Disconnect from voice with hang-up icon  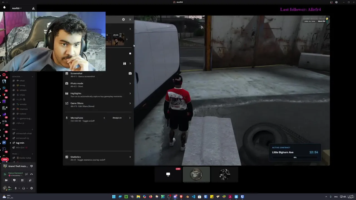click(31, 174)
